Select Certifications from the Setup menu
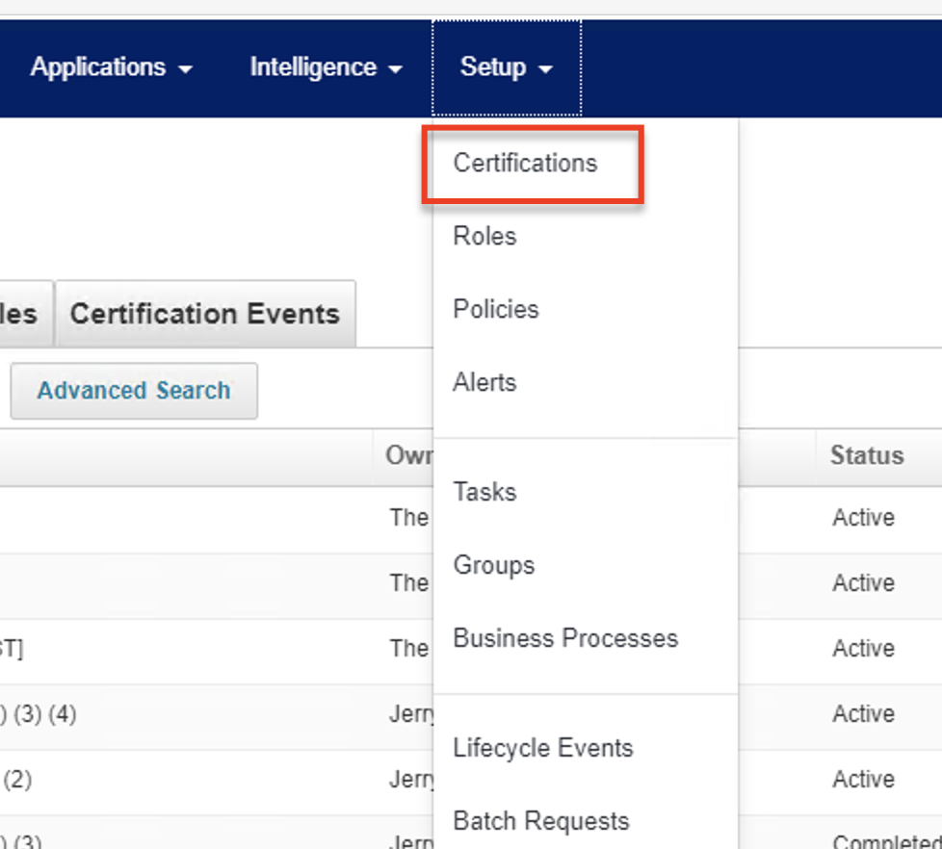Viewport: 942px width, 849px height. click(x=525, y=164)
